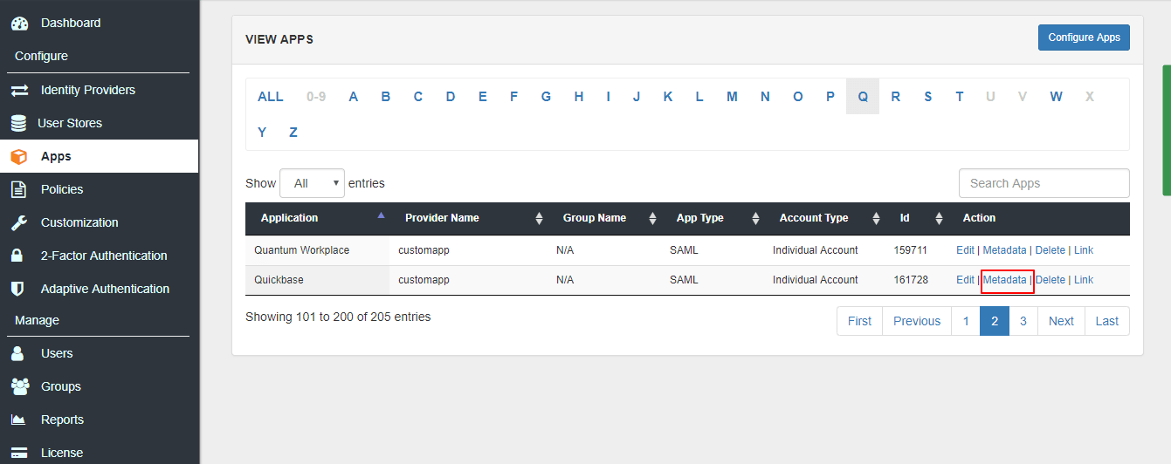Click the Customization wrench icon
This screenshot has height=464, width=1171.
coord(18,223)
